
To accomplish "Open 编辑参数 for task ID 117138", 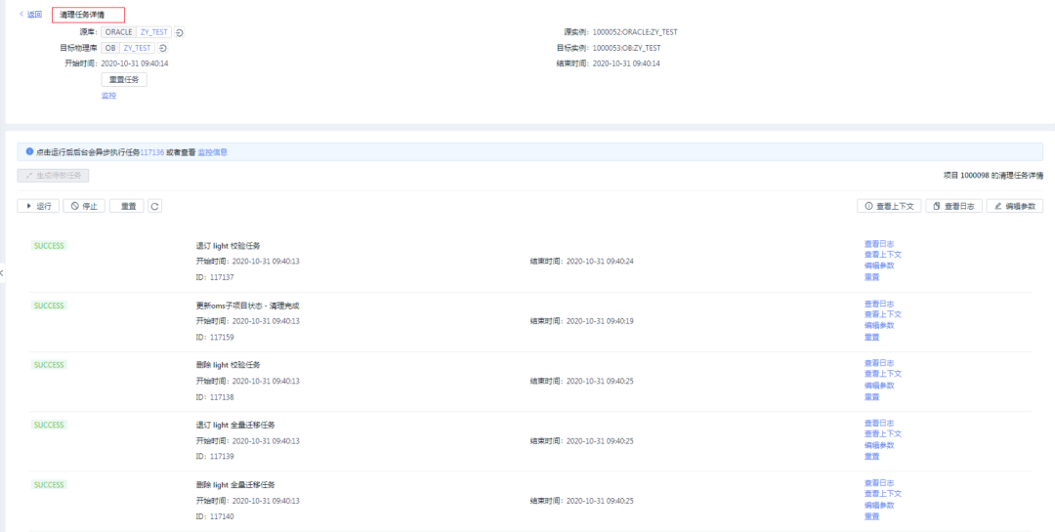I will click(x=879, y=386).
